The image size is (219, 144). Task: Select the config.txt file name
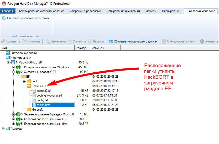42,100
